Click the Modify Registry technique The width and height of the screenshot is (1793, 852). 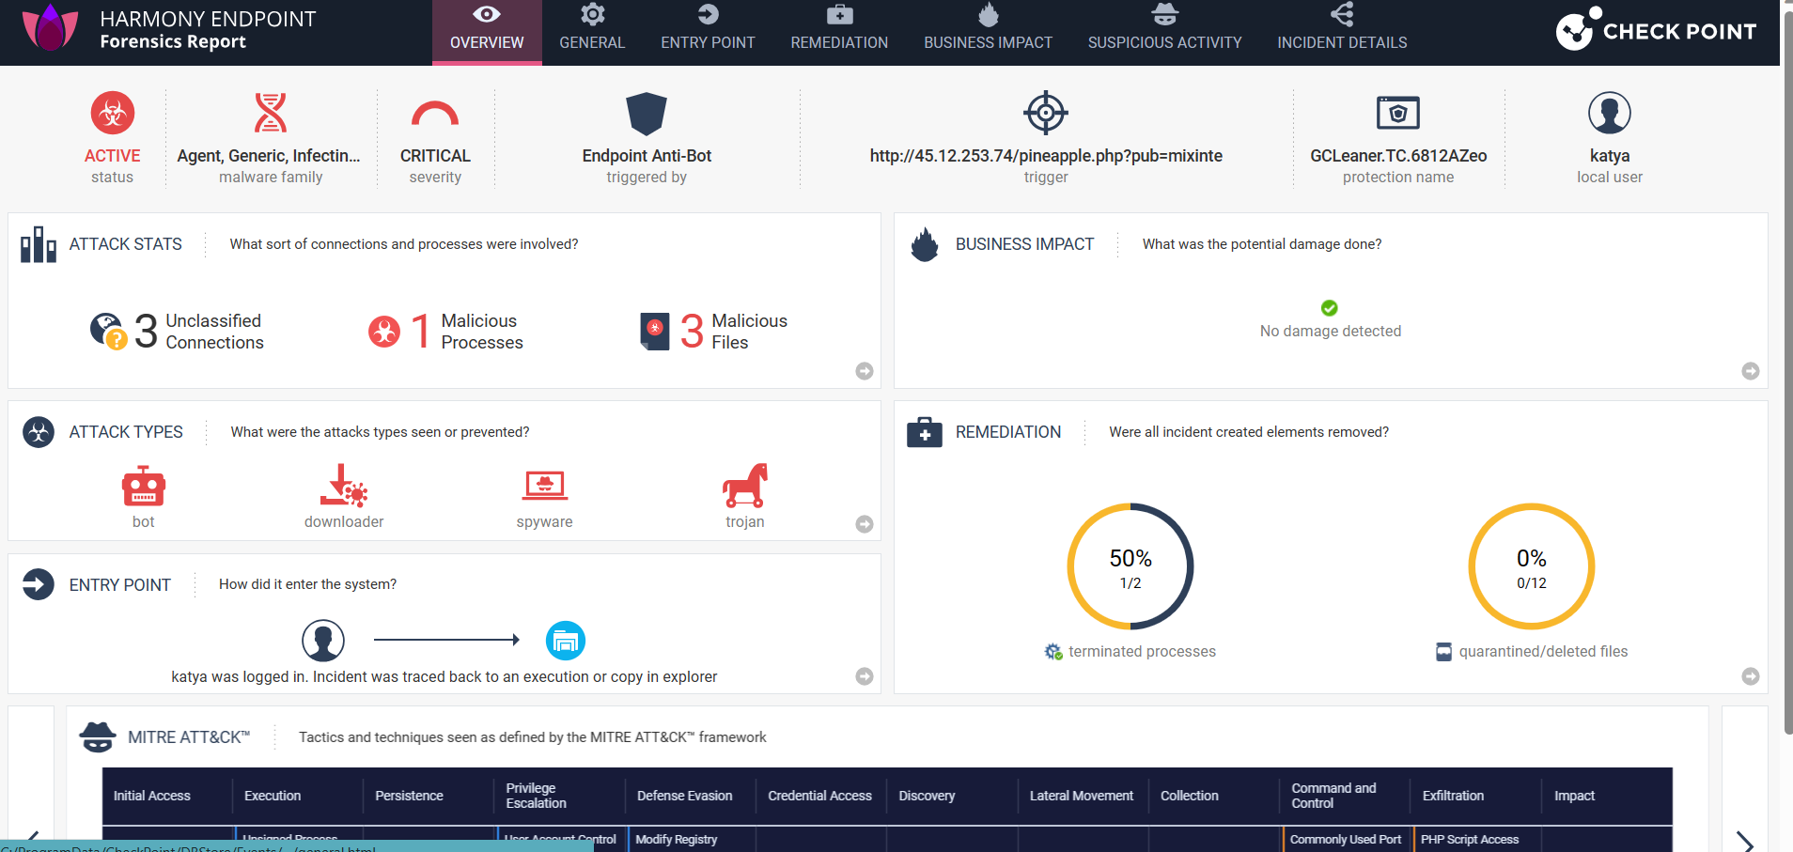[x=677, y=839]
